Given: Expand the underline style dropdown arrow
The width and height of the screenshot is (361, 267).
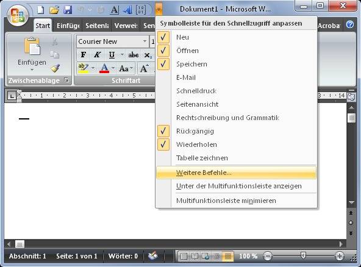Looking at the screenshot, I should 122,55.
